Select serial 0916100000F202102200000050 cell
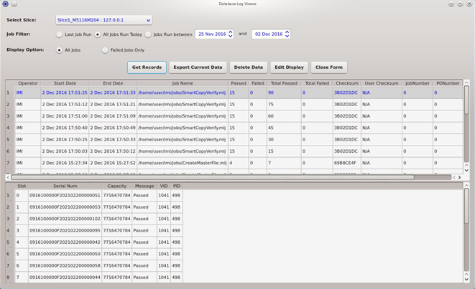 [x=65, y=254]
